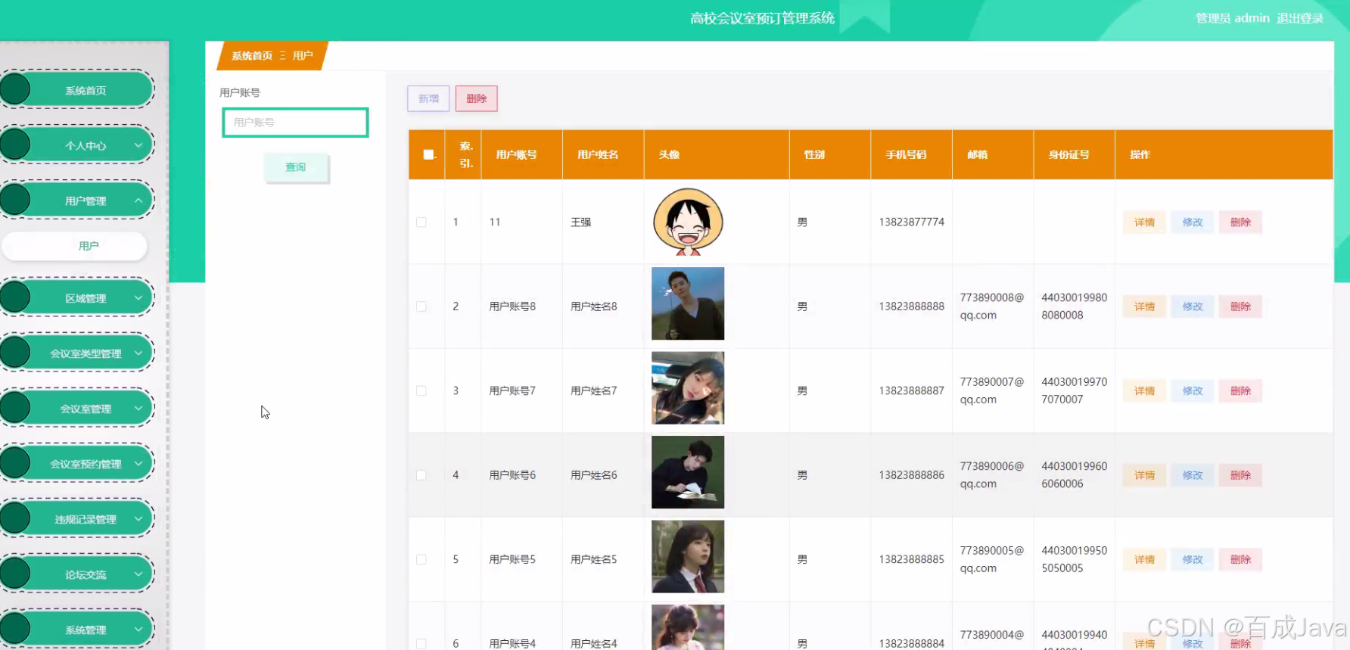Select the 用户 submenu item

pyautogui.click(x=74, y=246)
